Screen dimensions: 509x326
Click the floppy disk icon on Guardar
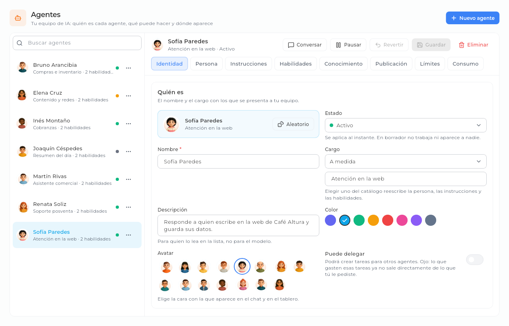point(420,45)
